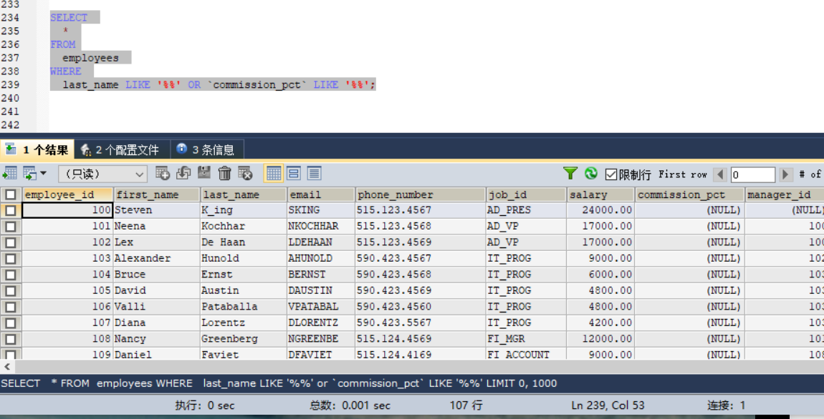Switch to form view mode icon
The image size is (824, 419).
click(294, 173)
